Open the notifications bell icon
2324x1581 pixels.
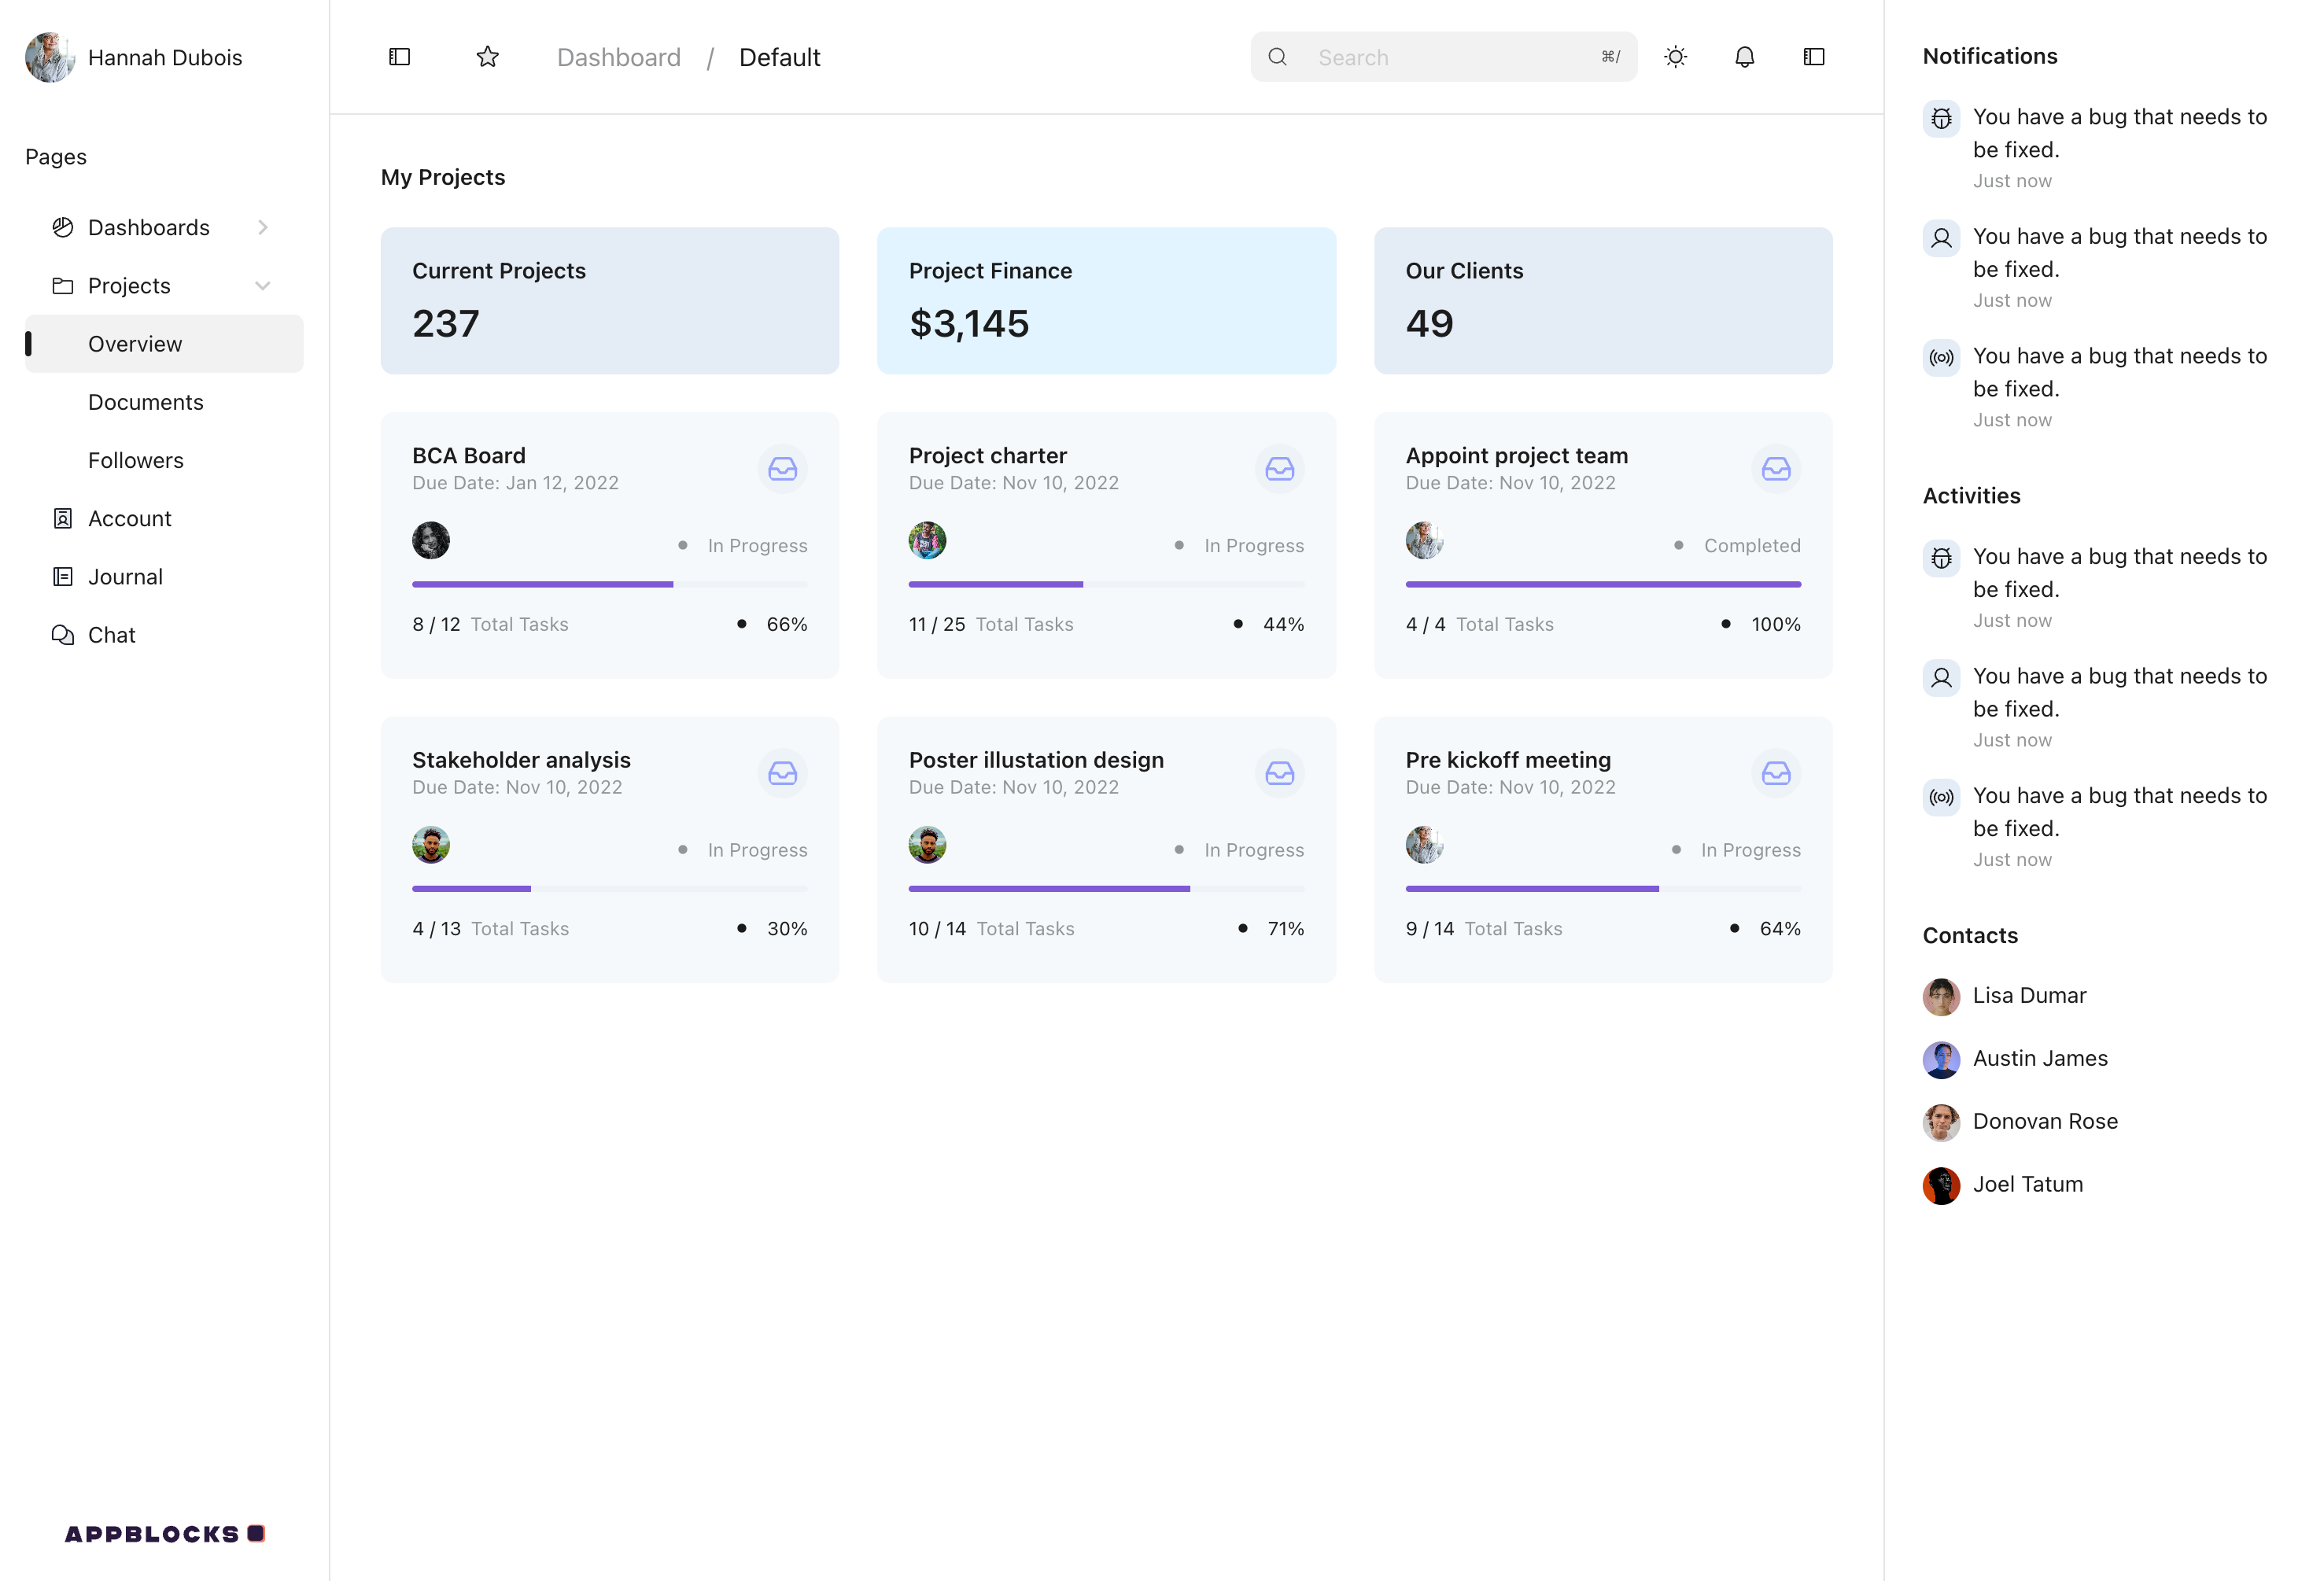[1744, 57]
